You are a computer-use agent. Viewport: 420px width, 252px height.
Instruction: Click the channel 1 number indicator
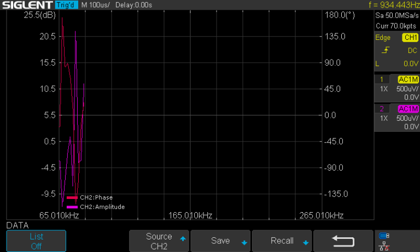click(x=382, y=79)
